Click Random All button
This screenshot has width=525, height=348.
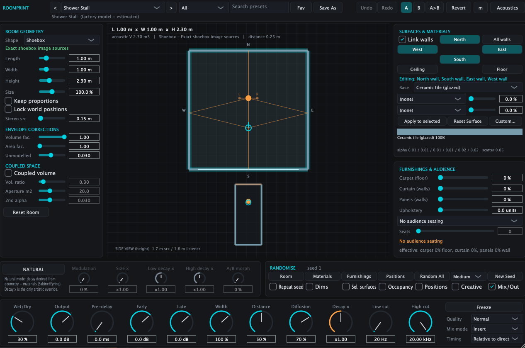tap(432, 277)
